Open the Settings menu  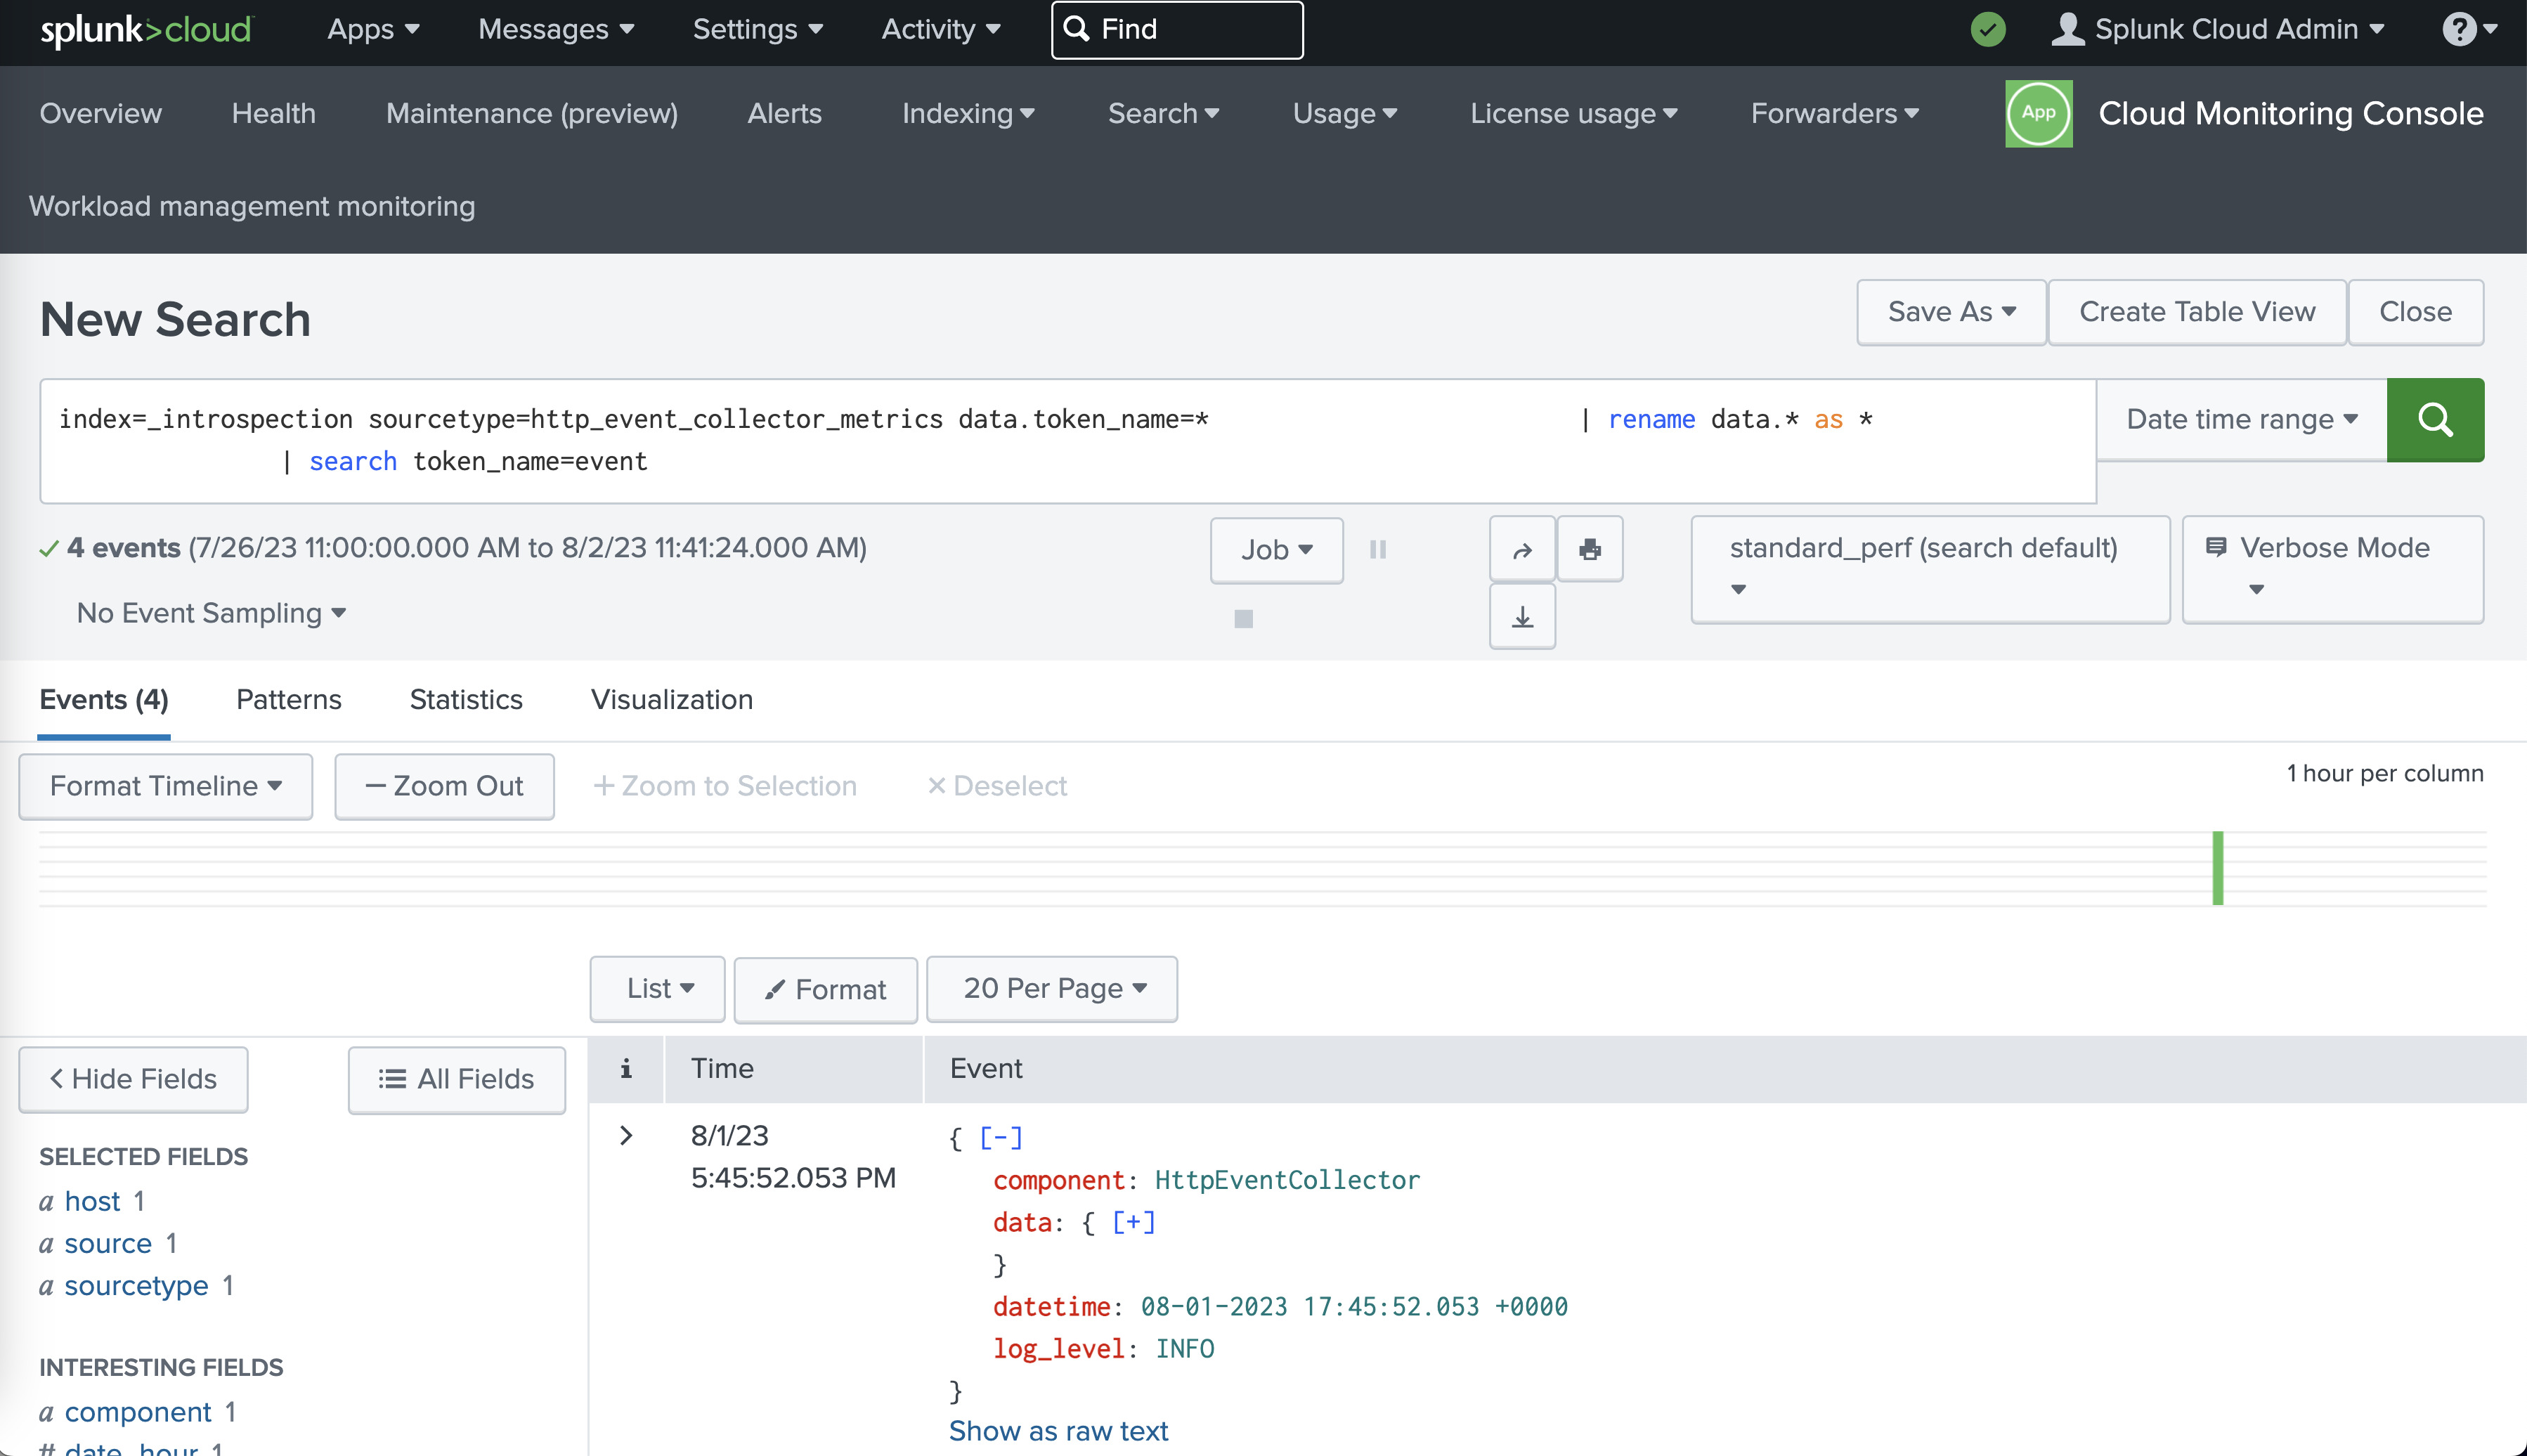coord(758,29)
